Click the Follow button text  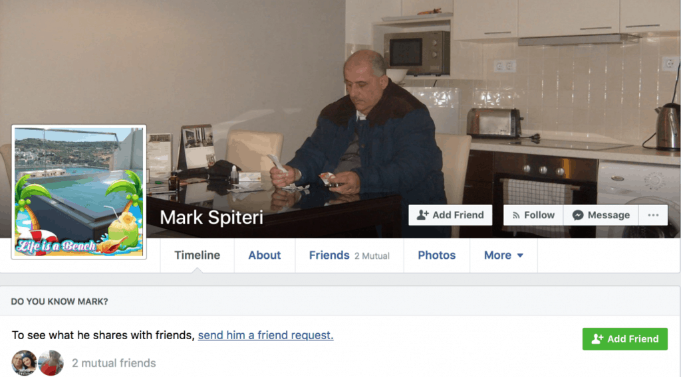539,215
